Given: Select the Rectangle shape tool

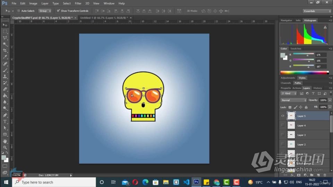Looking at the screenshot, I should tap(5, 134).
